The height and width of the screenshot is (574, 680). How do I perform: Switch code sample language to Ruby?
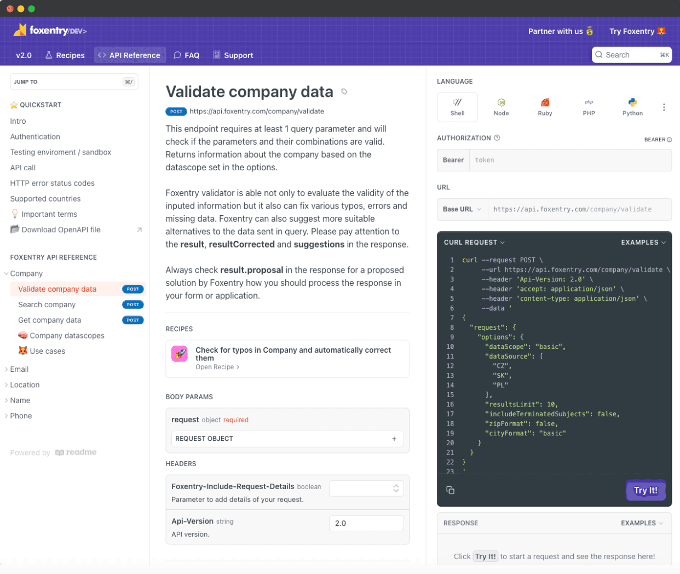pyautogui.click(x=545, y=107)
